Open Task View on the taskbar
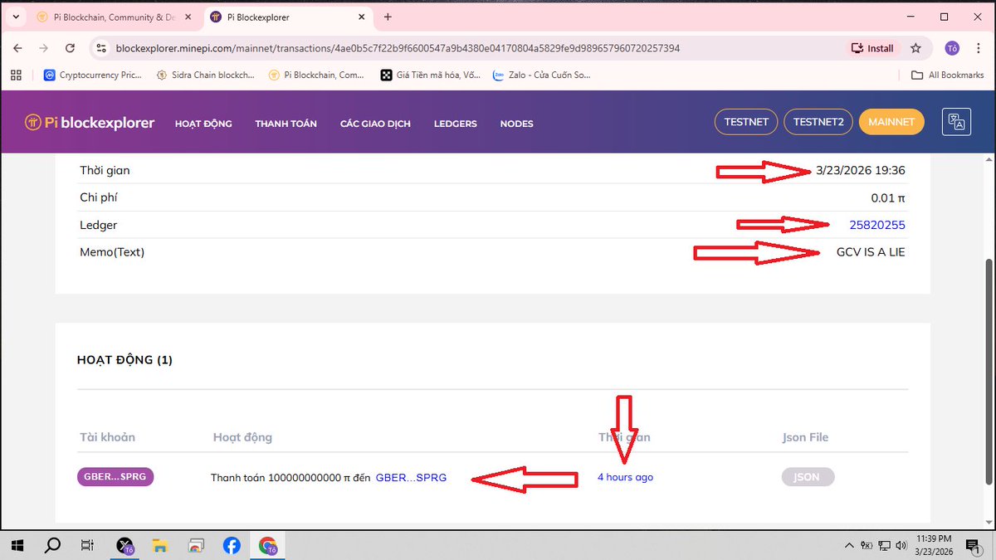This screenshot has width=996, height=560. click(87, 545)
